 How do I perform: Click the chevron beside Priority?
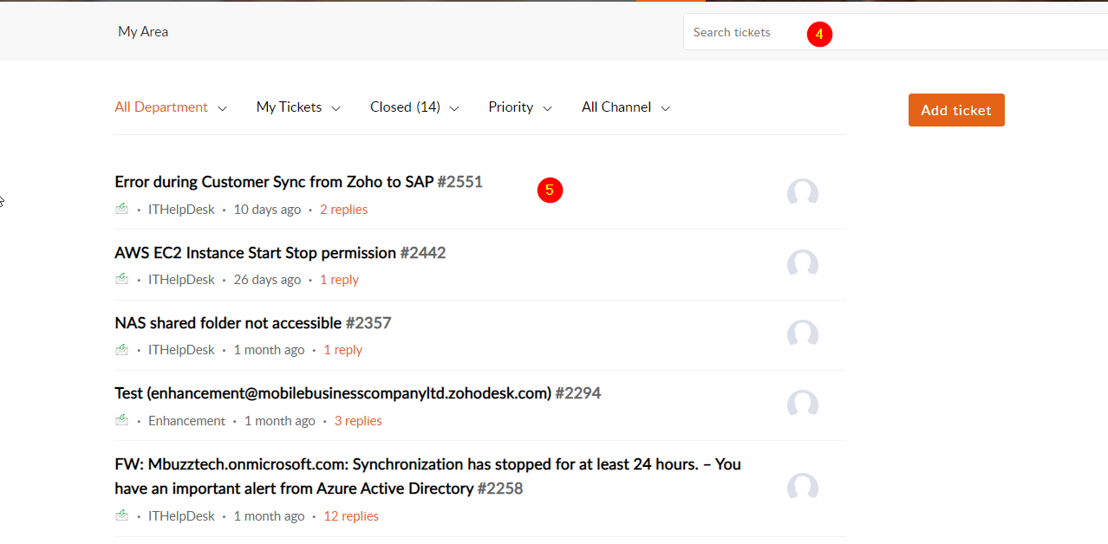pyautogui.click(x=547, y=108)
